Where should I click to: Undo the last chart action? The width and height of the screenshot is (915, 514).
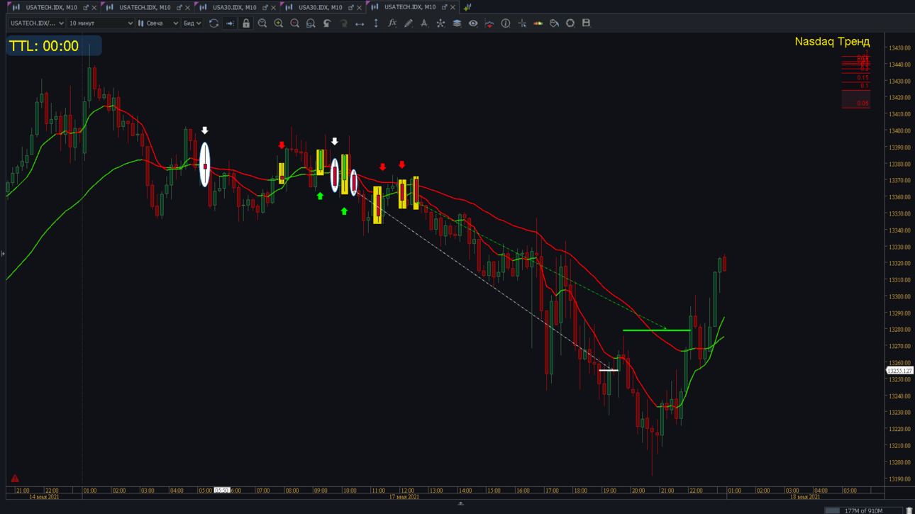(x=327, y=23)
